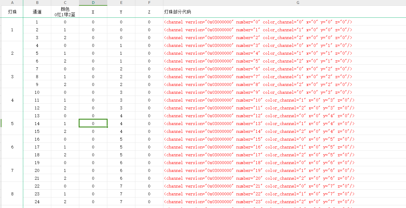This screenshot has width=406, height=208.
Task: Click channel cell with value 14
Action: coord(37,124)
